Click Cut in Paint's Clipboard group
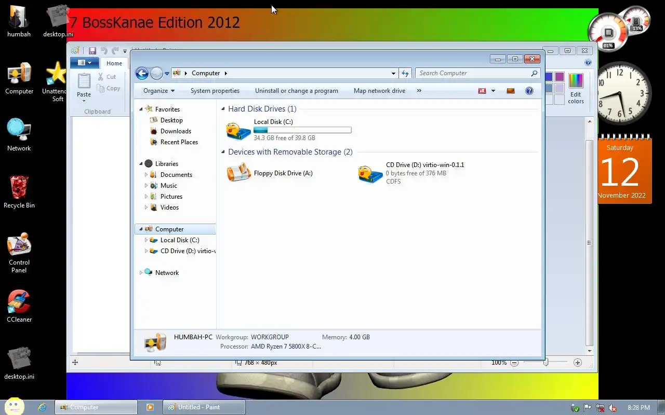Viewport: 665px width, 415px height. pyautogui.click(x=107, y=77)
